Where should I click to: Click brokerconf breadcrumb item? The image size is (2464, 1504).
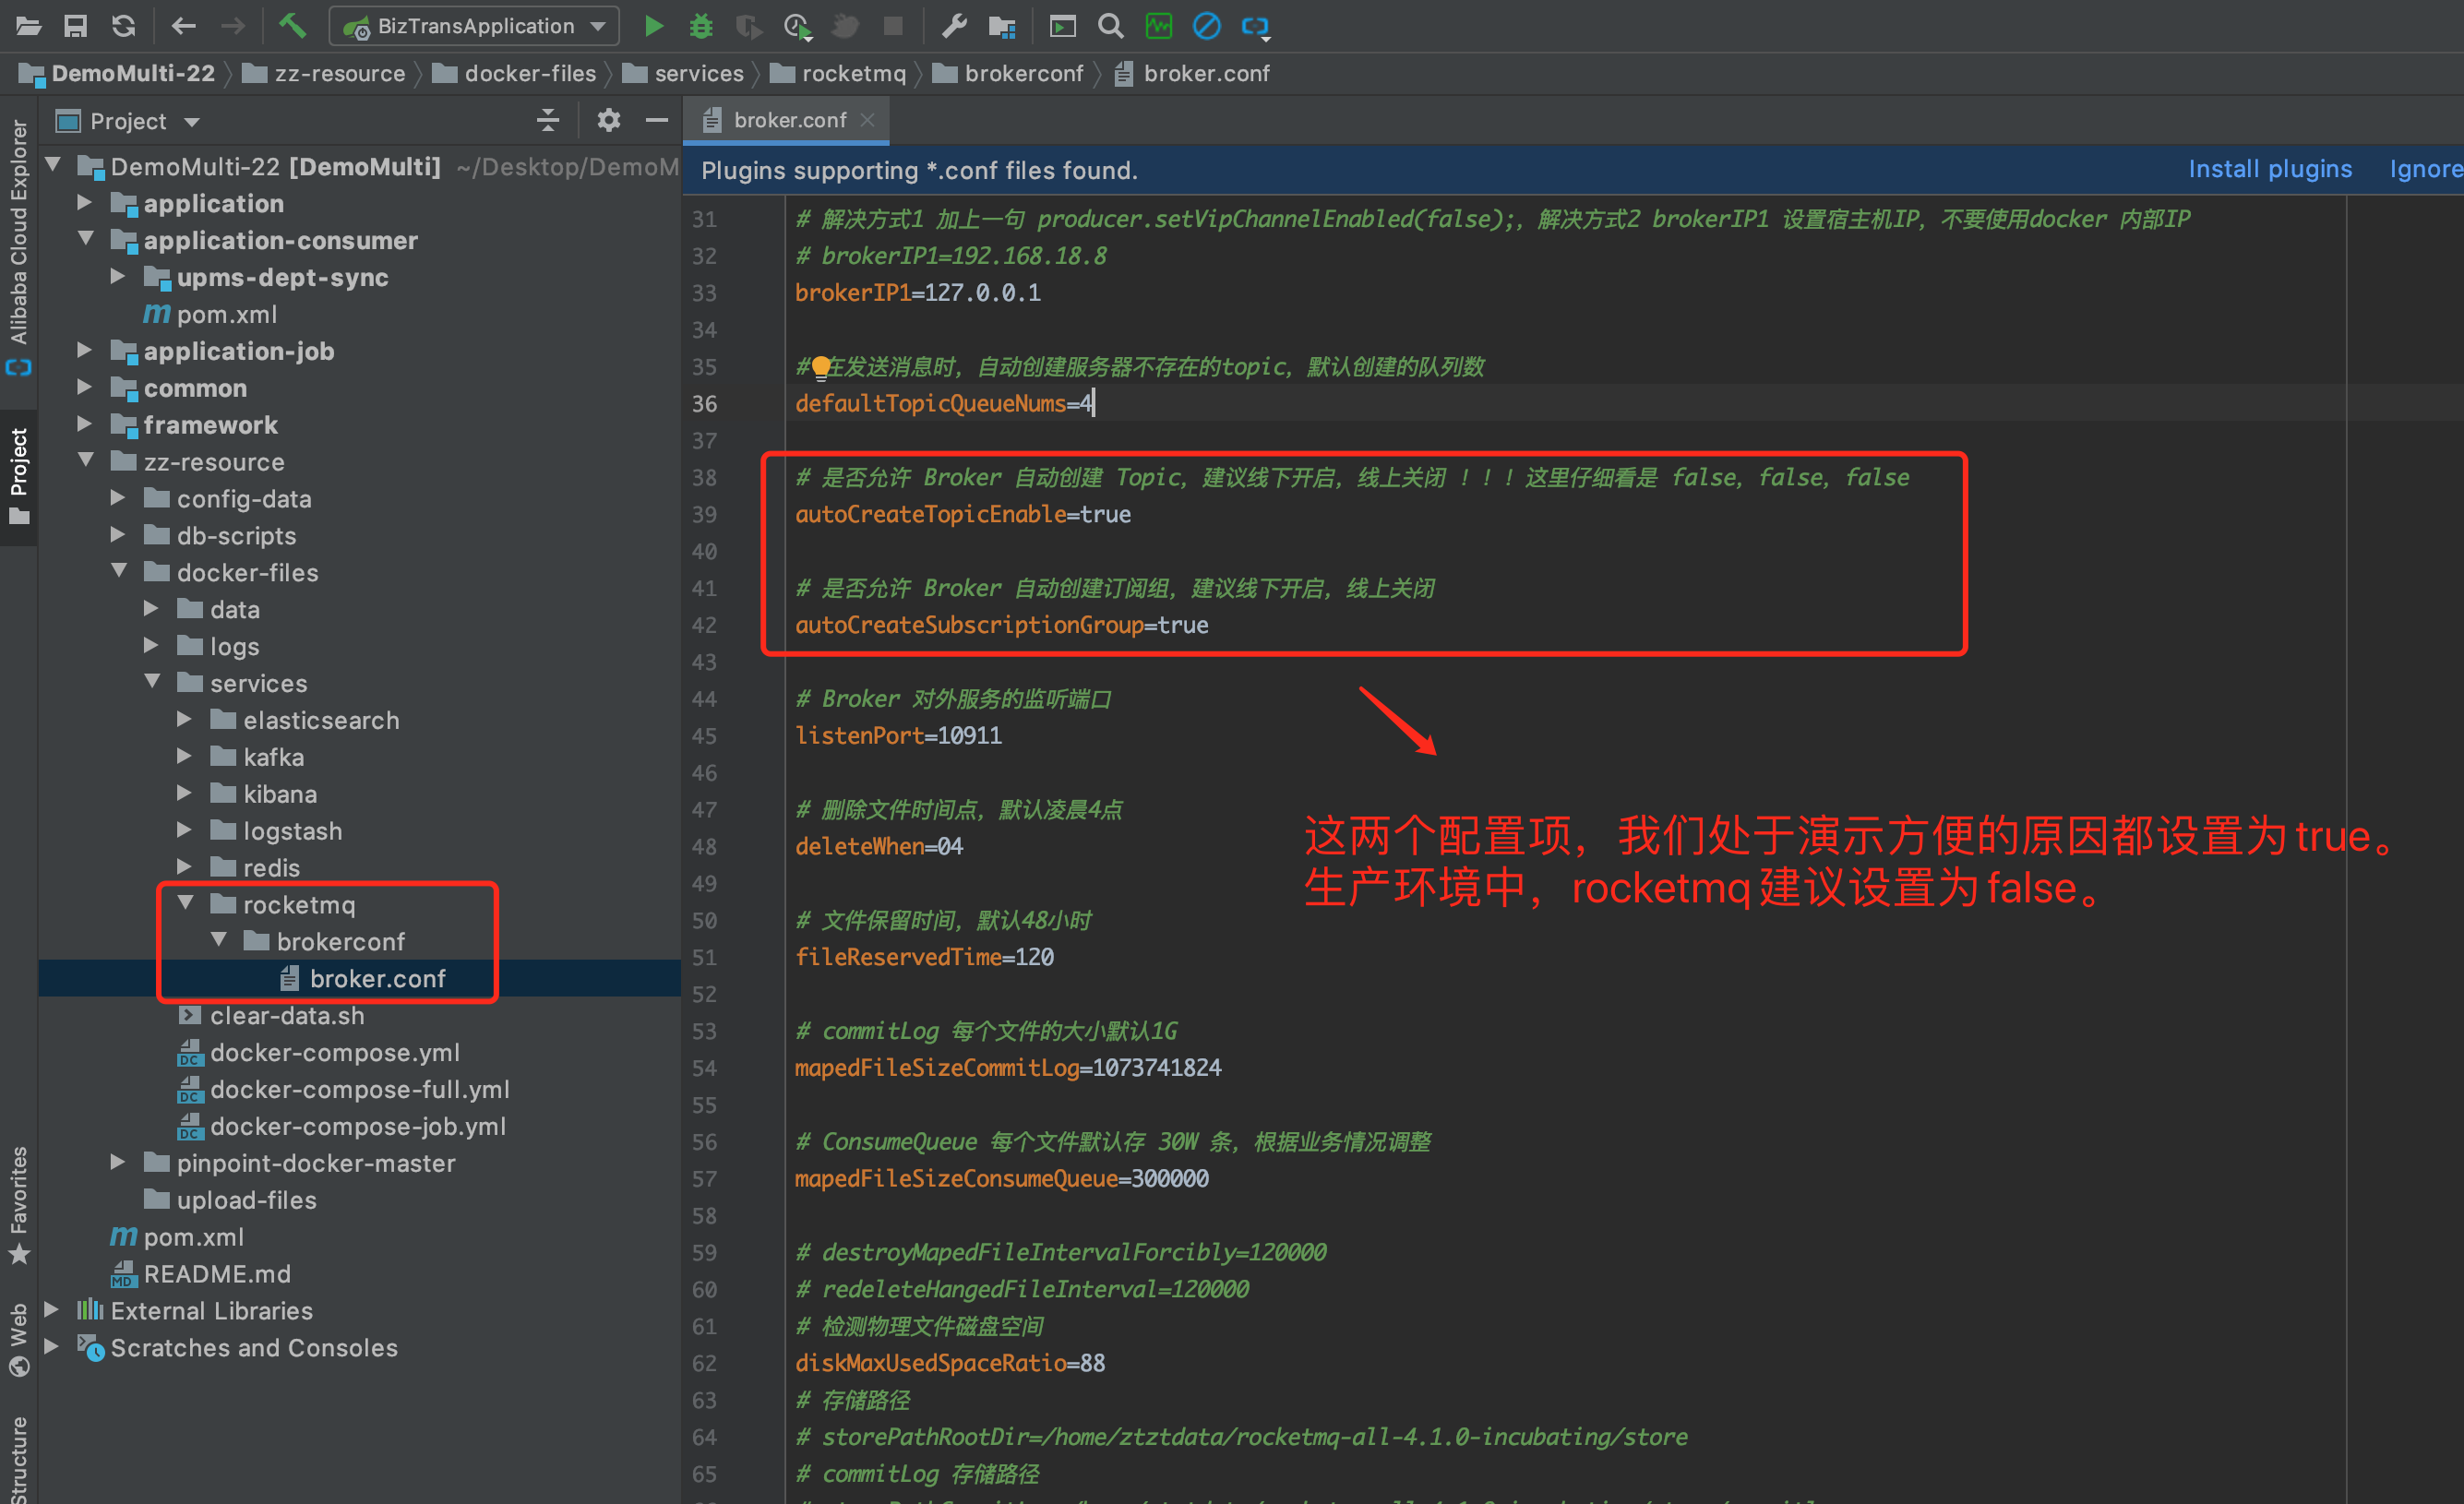tap(1007, 73)
